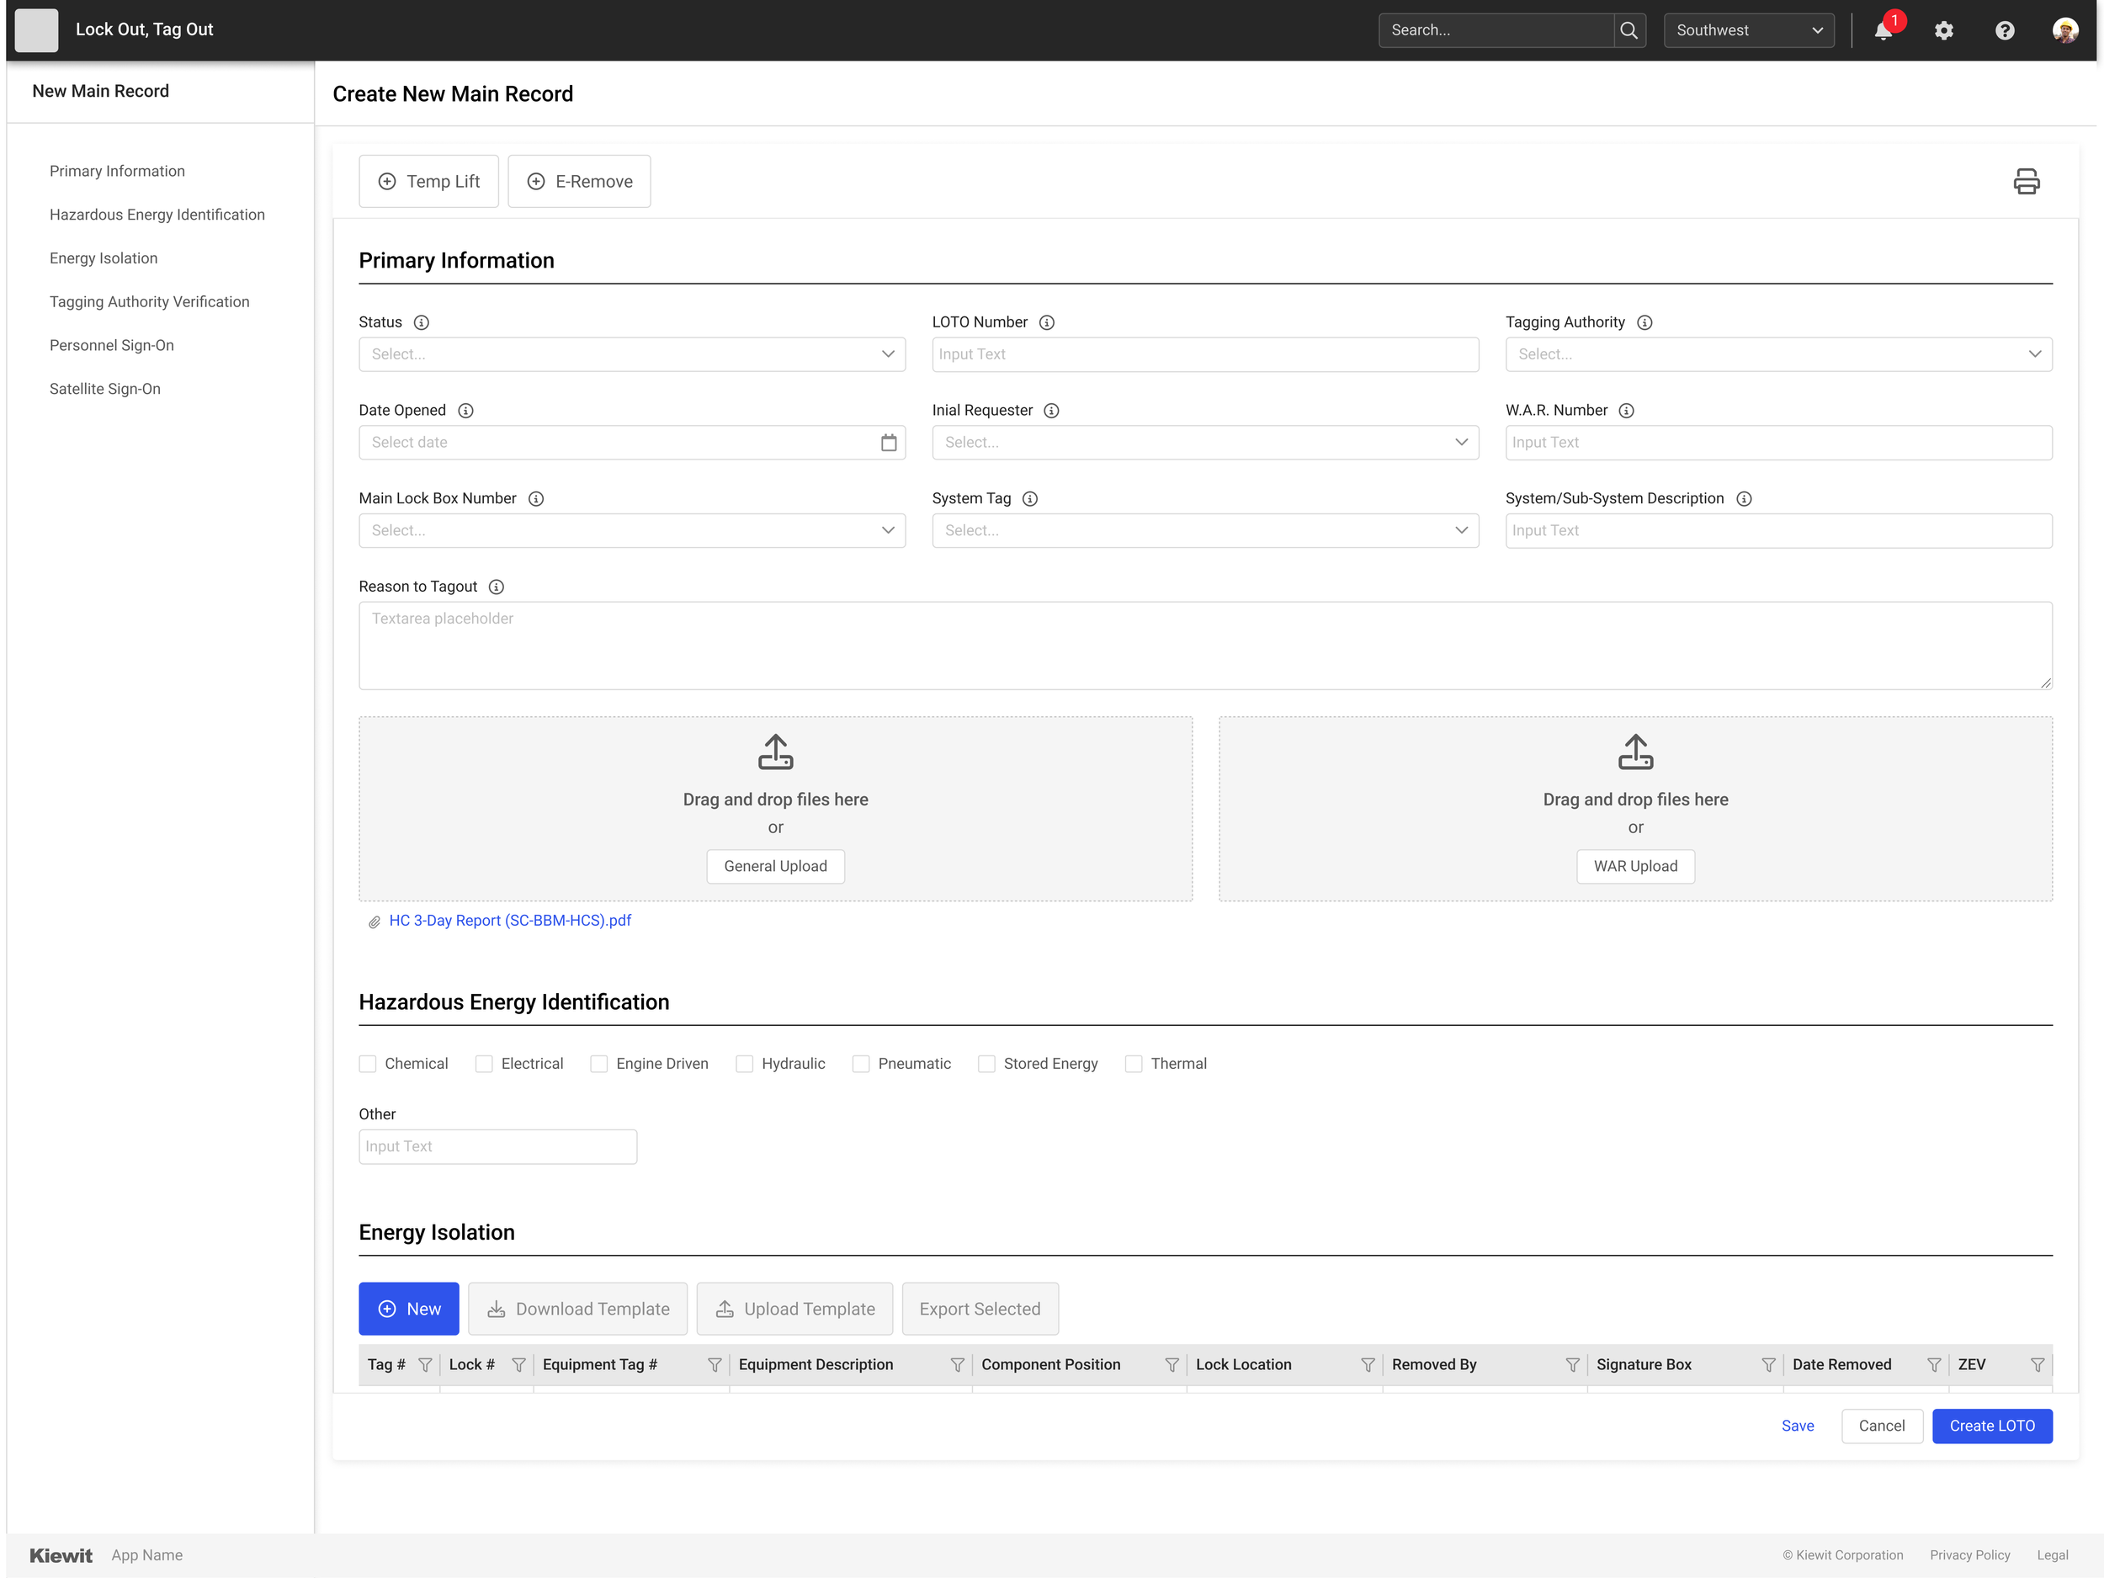Click the paperclip icon beside the attached PDF
Viewport: 2104px width, 1578px height.
[x=373, y=921]
